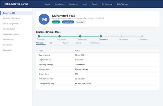Click the On-site badge
The image size is (163, 106).
pos(80,22)
